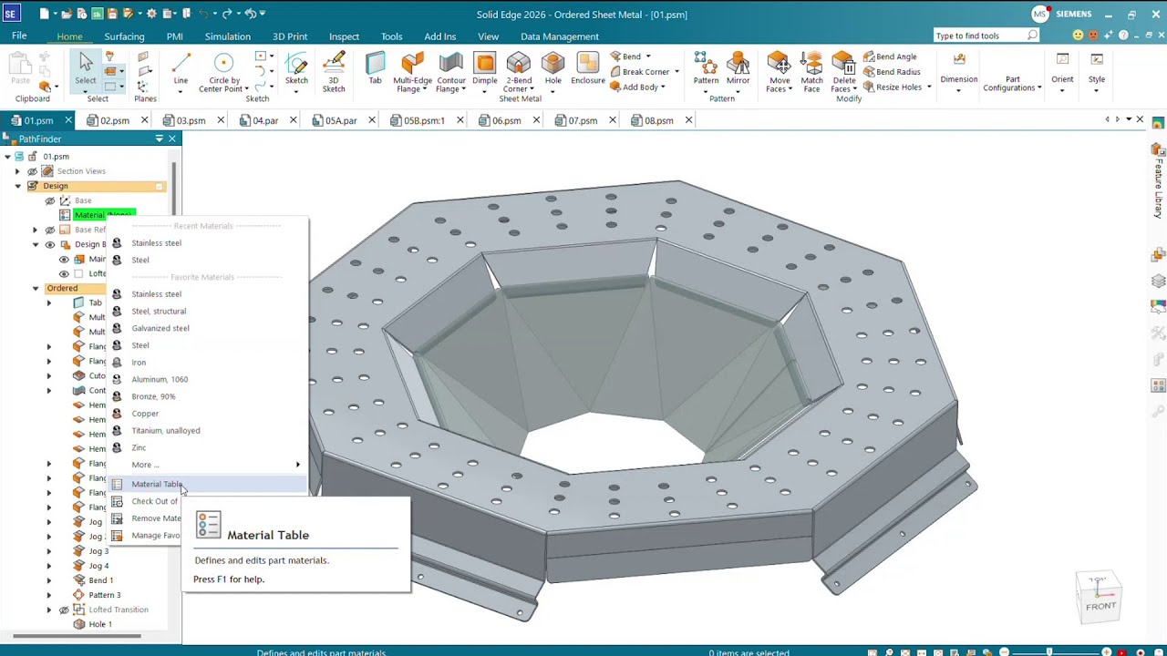The image size is (1167, 656).
Task: Open the 3D Sketch tool
Action: click(334, 71)
